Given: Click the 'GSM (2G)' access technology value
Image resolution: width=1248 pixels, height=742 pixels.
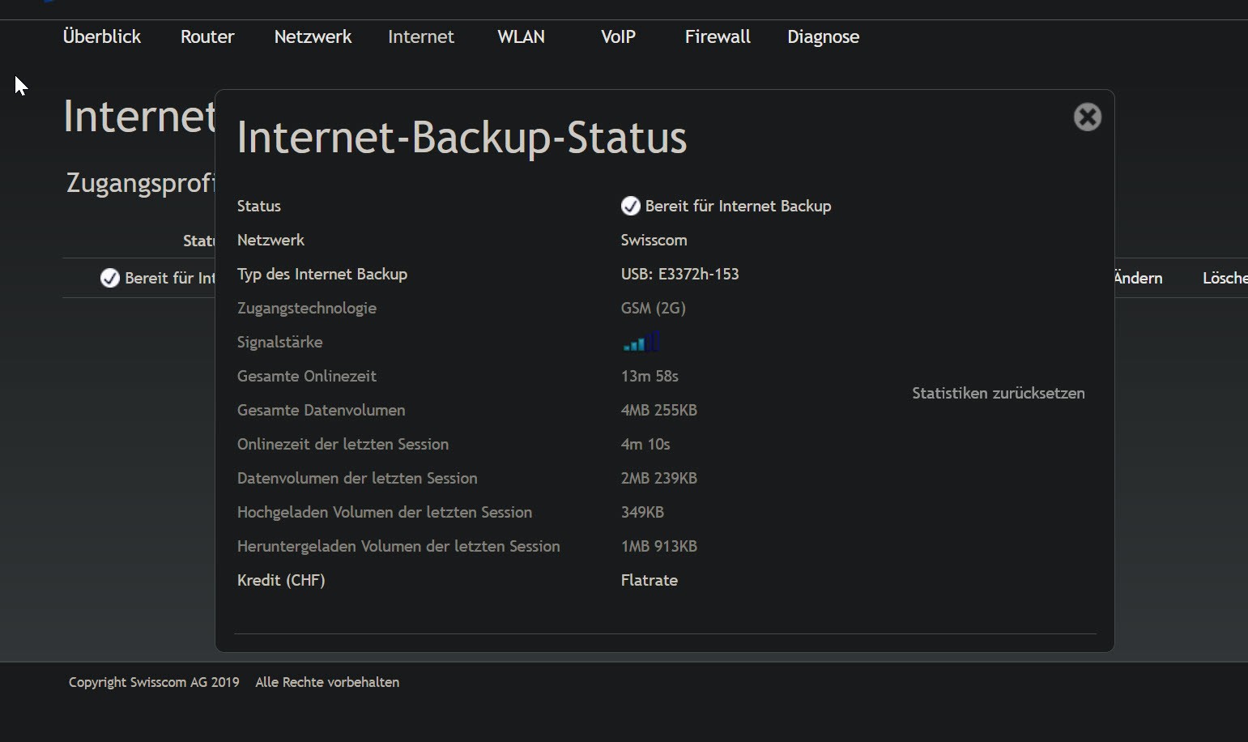Looking at the screenshot, I should click(653, 309).
